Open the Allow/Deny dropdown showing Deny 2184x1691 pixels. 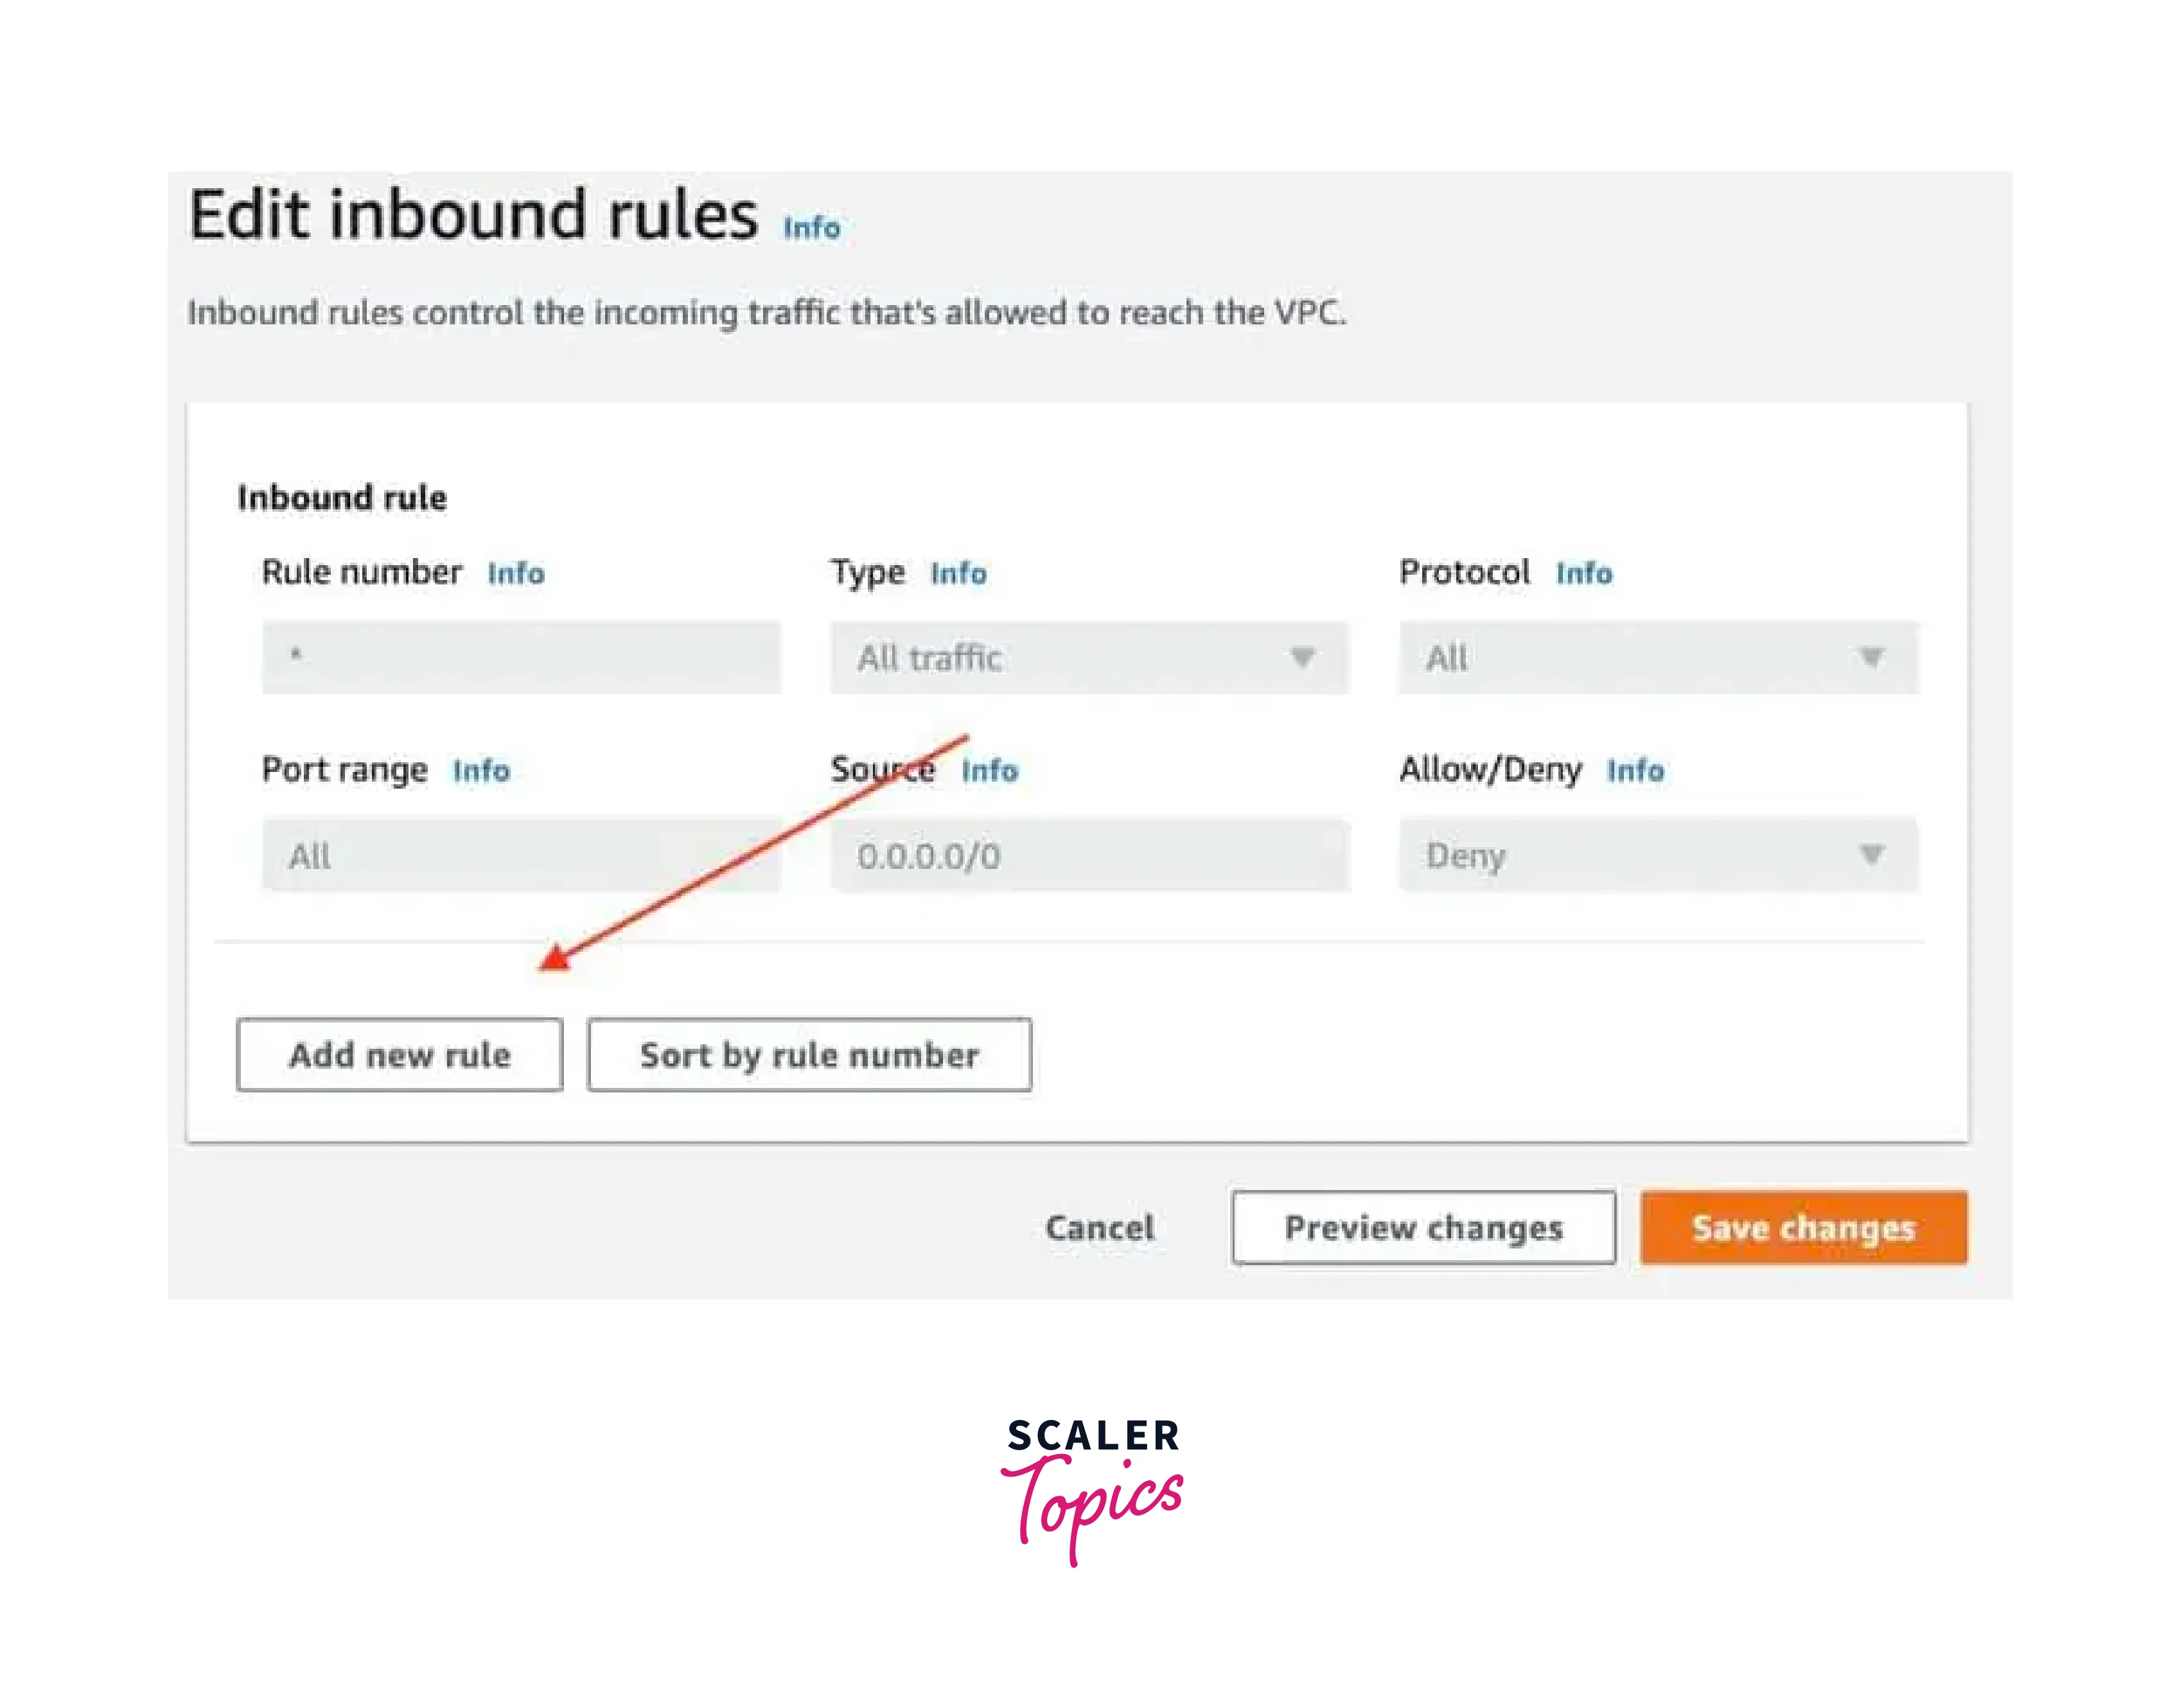1657,855
